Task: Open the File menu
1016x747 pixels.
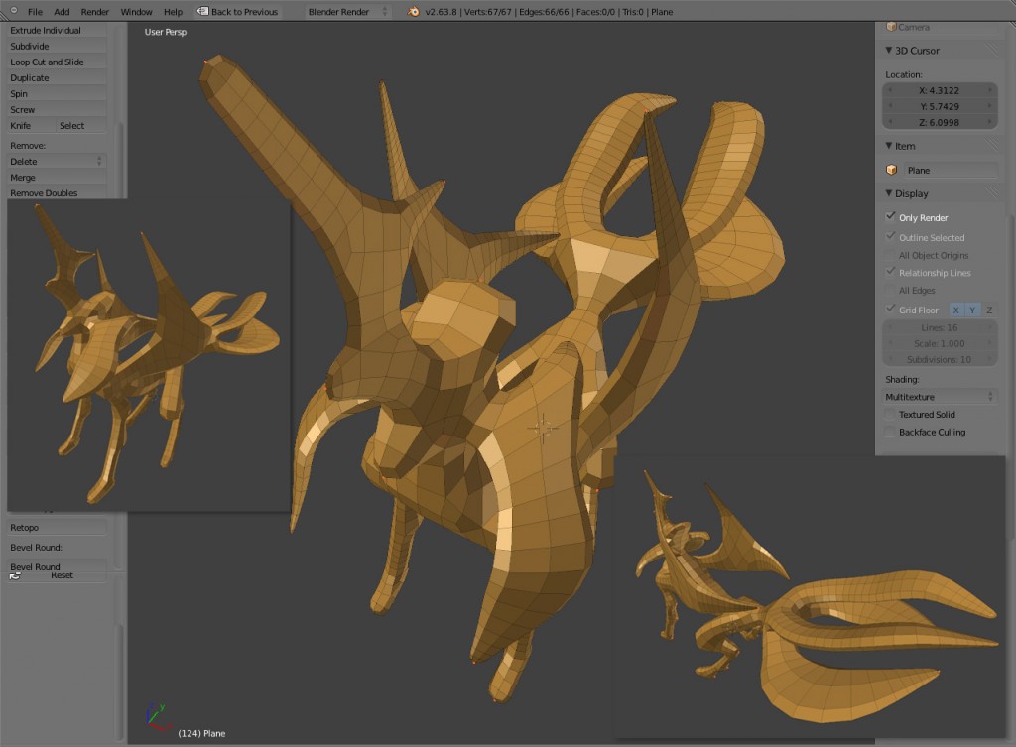Action: pyautogui.click(x=36, y=12)
